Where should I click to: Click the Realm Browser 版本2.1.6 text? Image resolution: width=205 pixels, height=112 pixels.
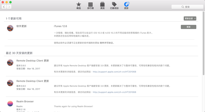(x=21, y=109)
